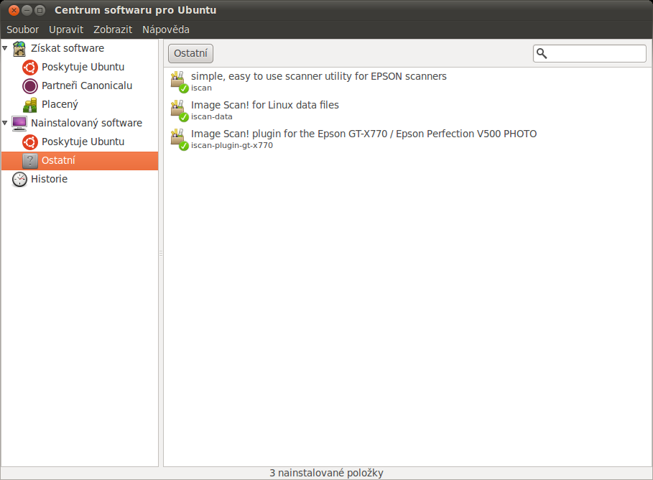Click the clock icon beside Historie
This screenshot has width=653, height=480.
click(19, 179)
